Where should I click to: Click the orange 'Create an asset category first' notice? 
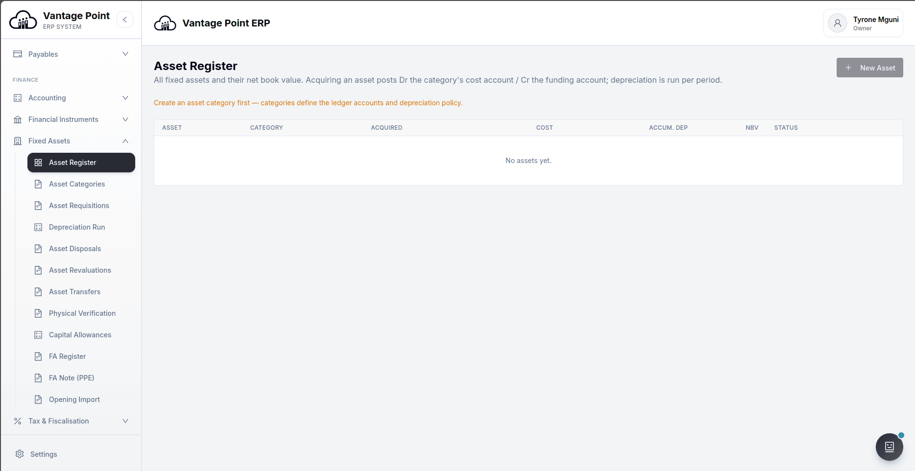click(x=308, y=103)
